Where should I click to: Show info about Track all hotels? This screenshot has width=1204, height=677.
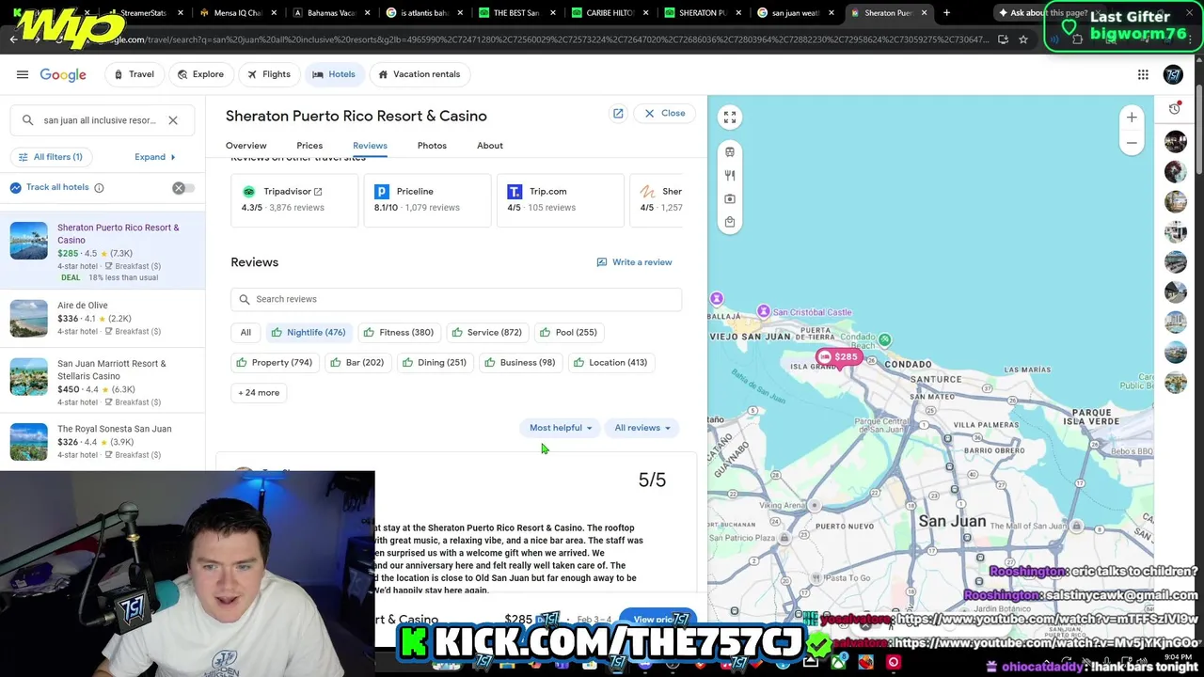(99, 187)
